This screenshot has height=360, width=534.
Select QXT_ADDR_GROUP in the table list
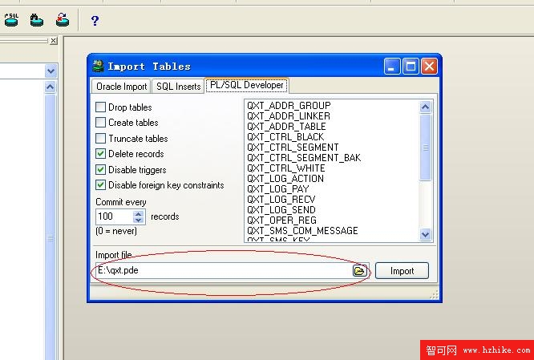[x=289, y=106]
